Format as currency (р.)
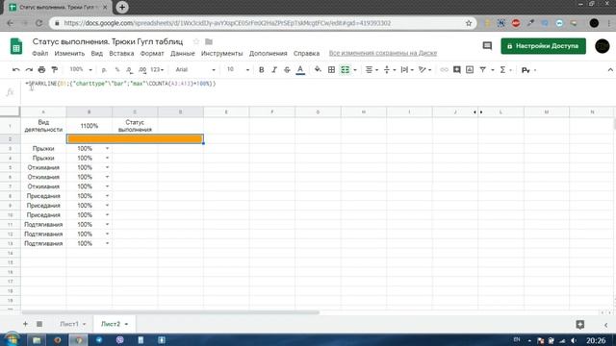This screenshot has width=616, height=346. [104, 70]
